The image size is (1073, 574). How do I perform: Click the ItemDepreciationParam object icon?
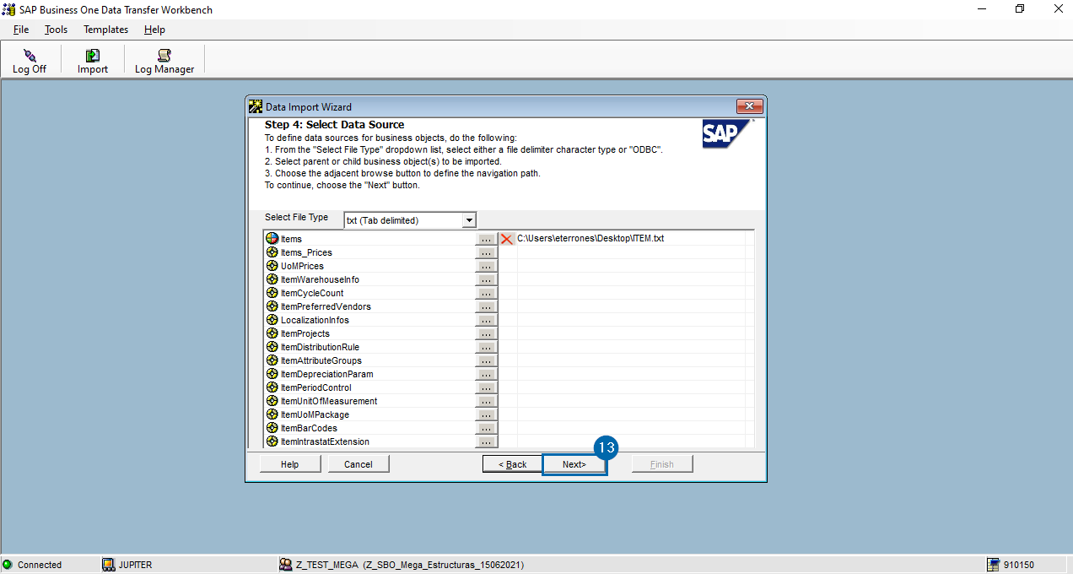272,374
